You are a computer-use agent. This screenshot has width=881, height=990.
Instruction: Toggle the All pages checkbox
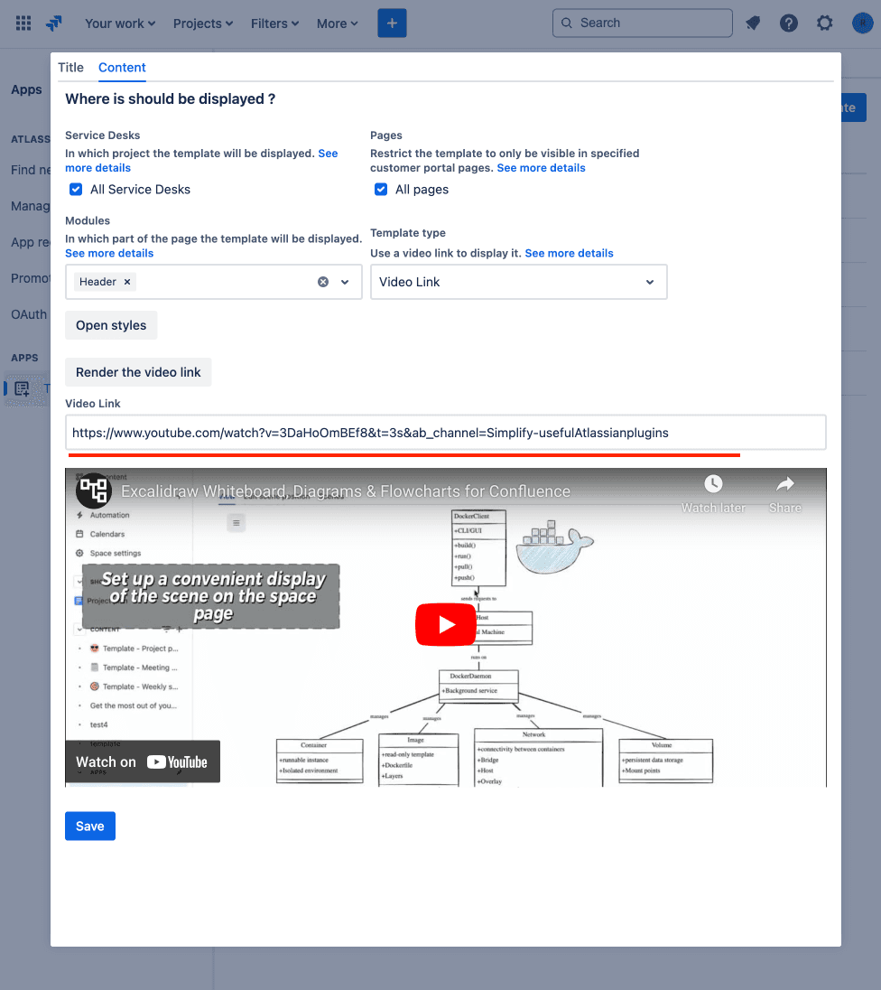(381, 190)
